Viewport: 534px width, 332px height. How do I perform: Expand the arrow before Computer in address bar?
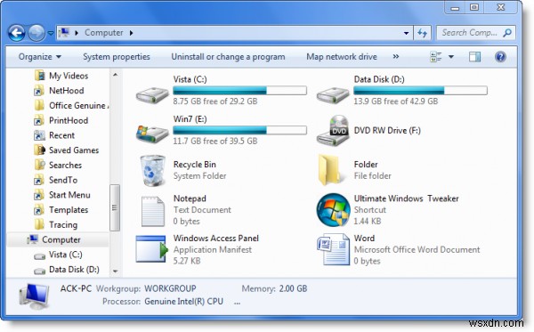[x=77, y=33]
